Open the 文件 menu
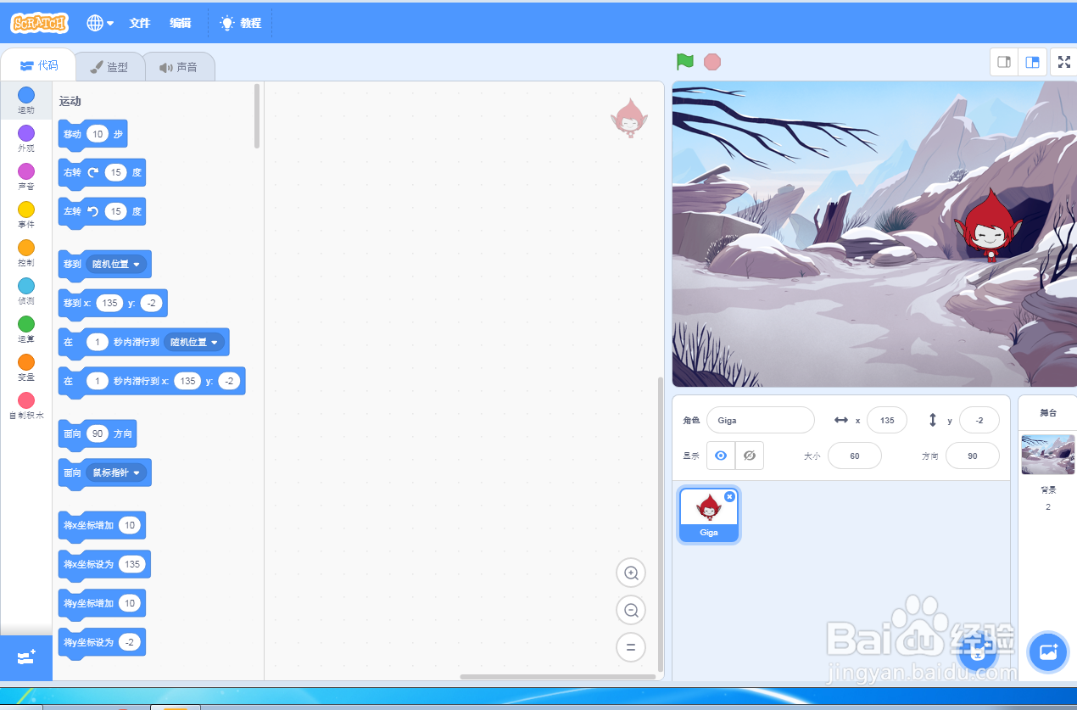Screen dimensions: 1077x710 140,23
